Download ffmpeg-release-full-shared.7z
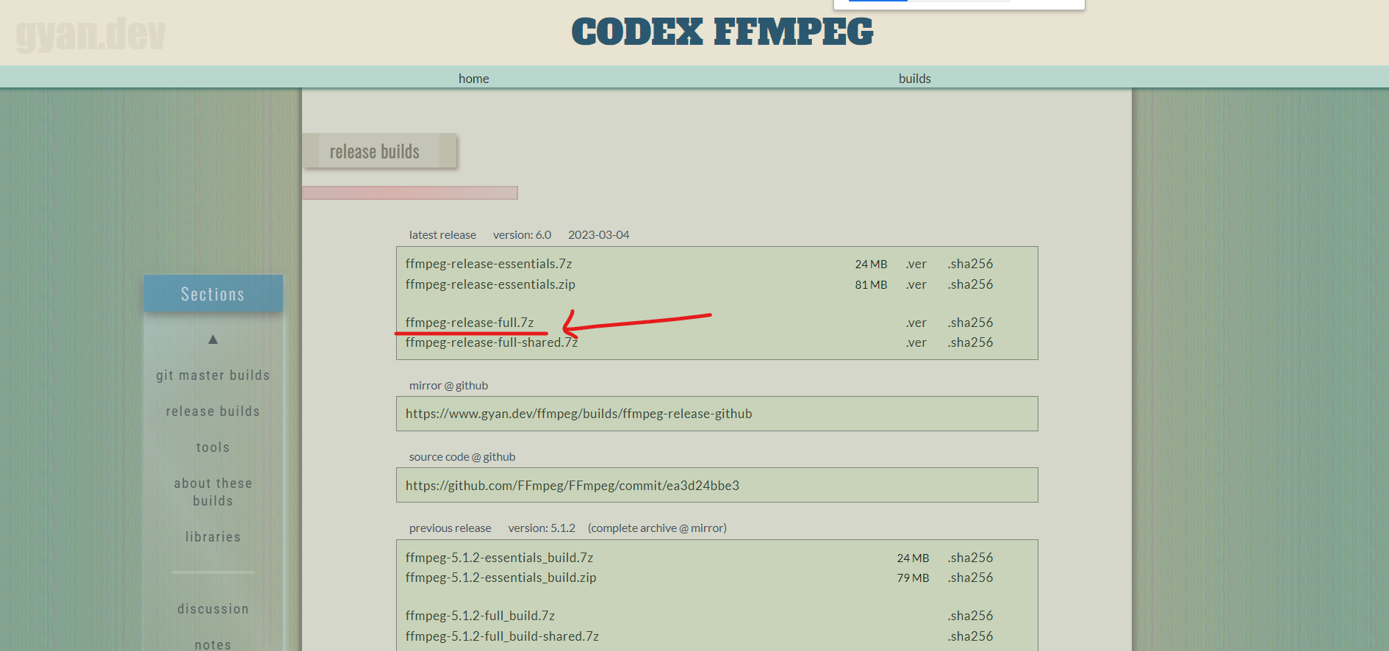This screenshot has width=1389, height=651. [492, 342]
